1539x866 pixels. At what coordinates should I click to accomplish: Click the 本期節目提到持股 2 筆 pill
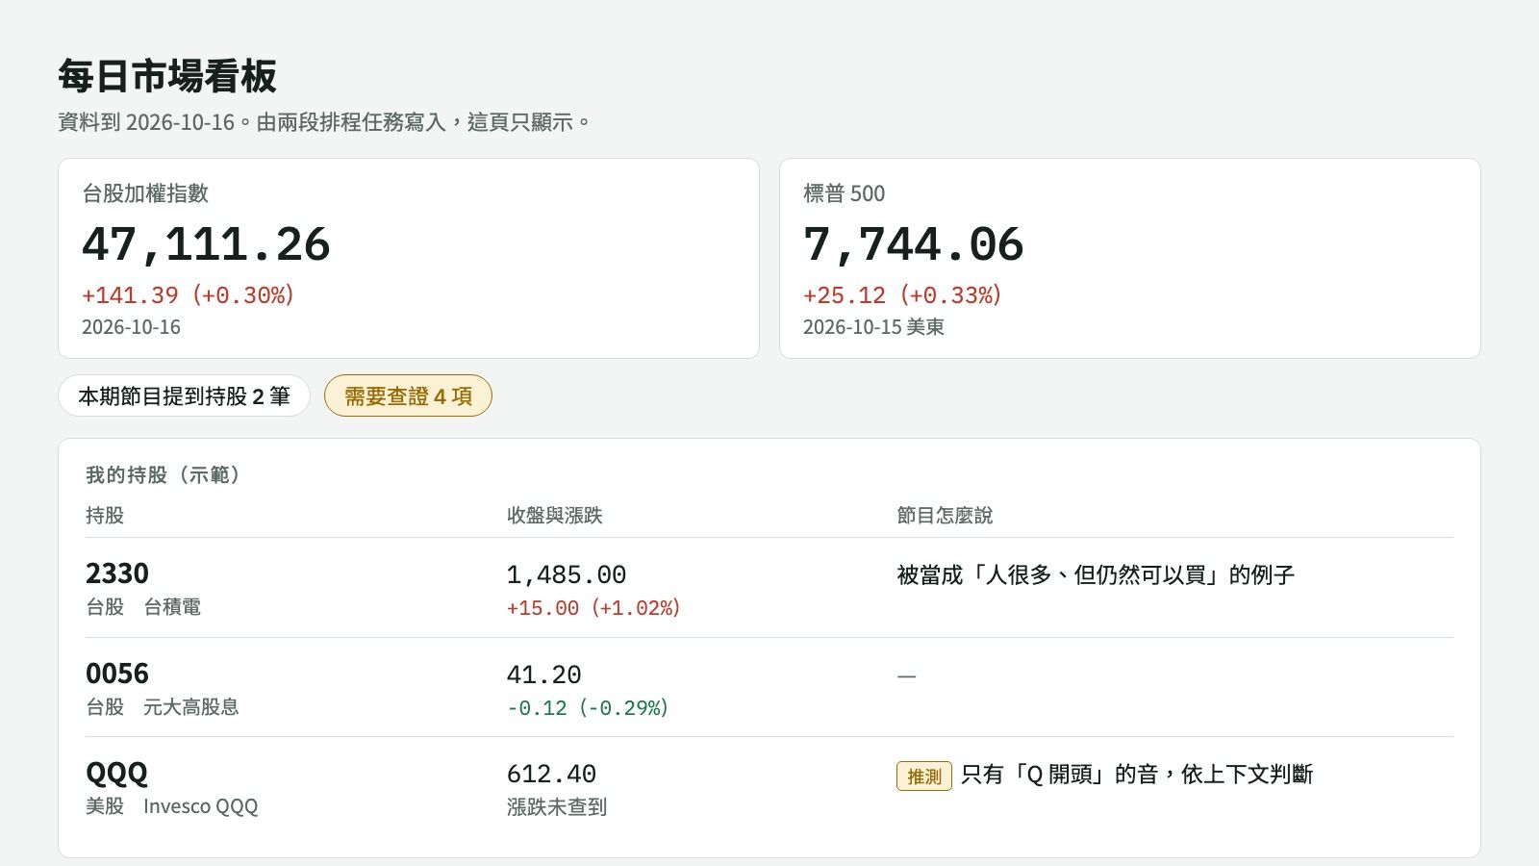point(184,395)
